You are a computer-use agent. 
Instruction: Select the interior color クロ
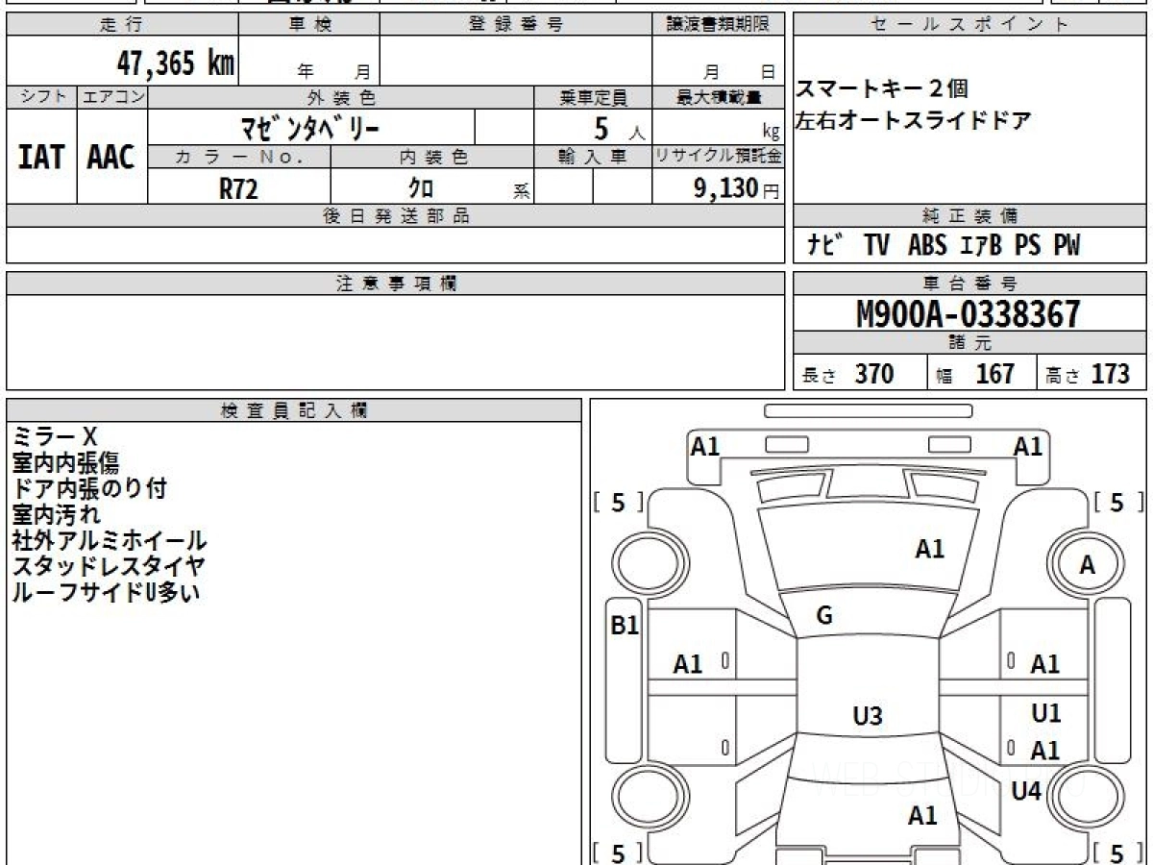pos(421,188)
